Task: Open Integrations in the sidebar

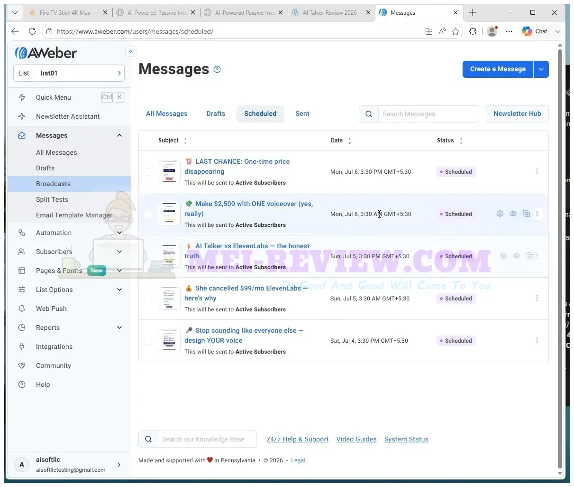Action: [x=54, y=347]
